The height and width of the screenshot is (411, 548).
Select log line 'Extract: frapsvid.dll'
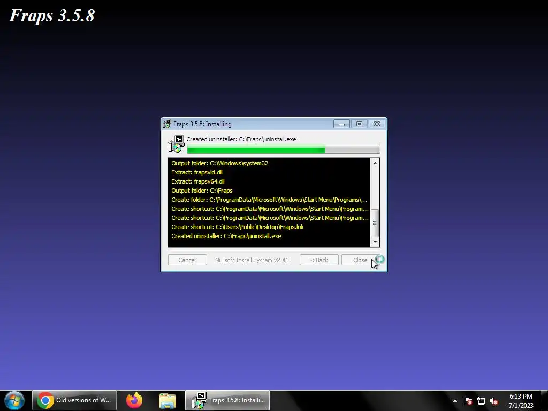coord(197,172)
